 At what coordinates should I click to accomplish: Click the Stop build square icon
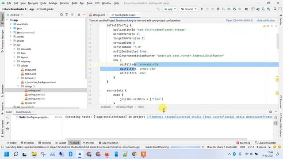[x=240, y=9]
